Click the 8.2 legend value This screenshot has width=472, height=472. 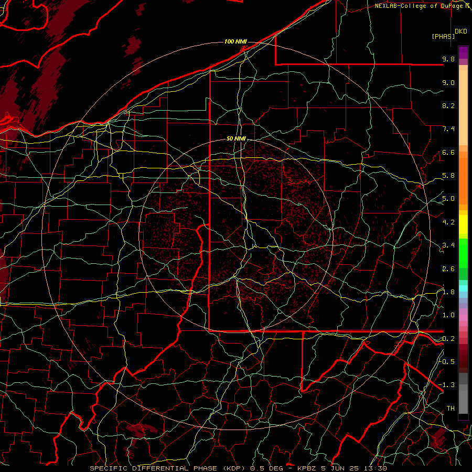[x=448, y=105]
